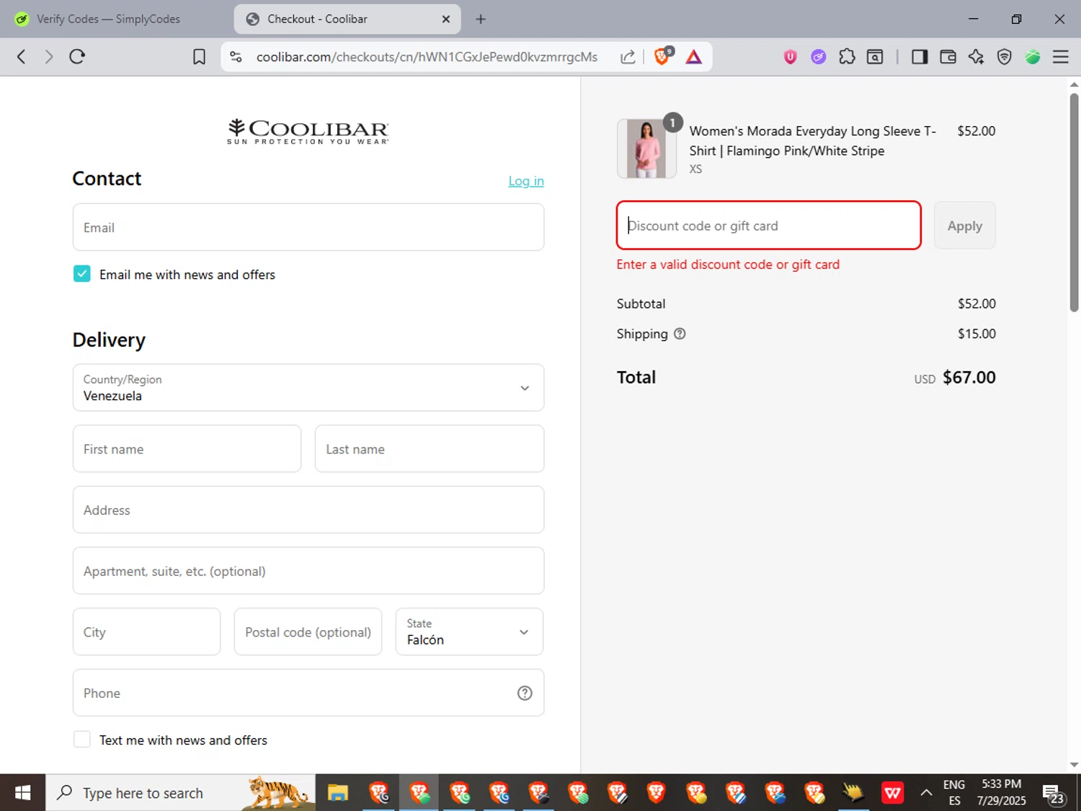Close the Checkout - Coolibar tab
Viewport: 1081px width, 811px height.
(x=445, y=19)
